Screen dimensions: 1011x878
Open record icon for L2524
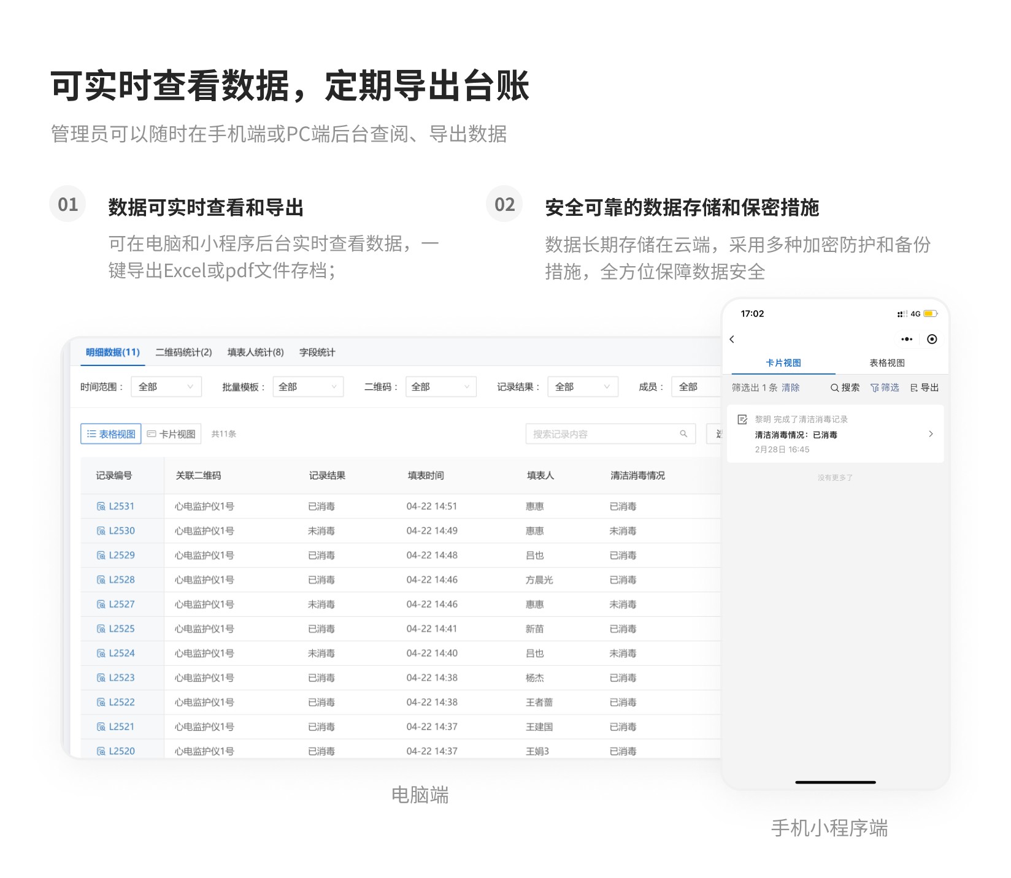101,654
